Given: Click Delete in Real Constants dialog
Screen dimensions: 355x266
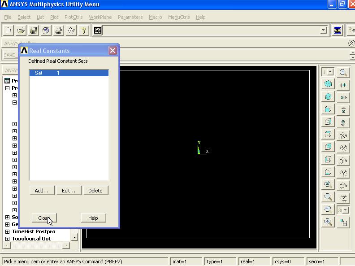Looking at the screenshot, I should click(x=95, y=191).
